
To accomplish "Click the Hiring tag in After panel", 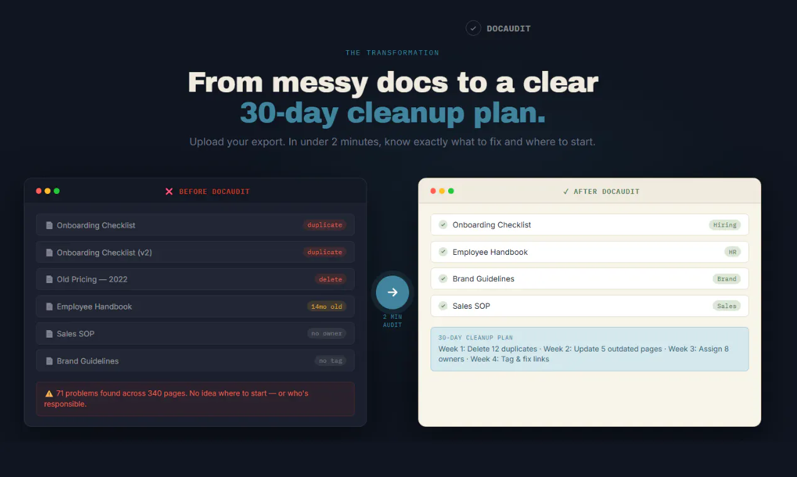I will tap(724, 225).
